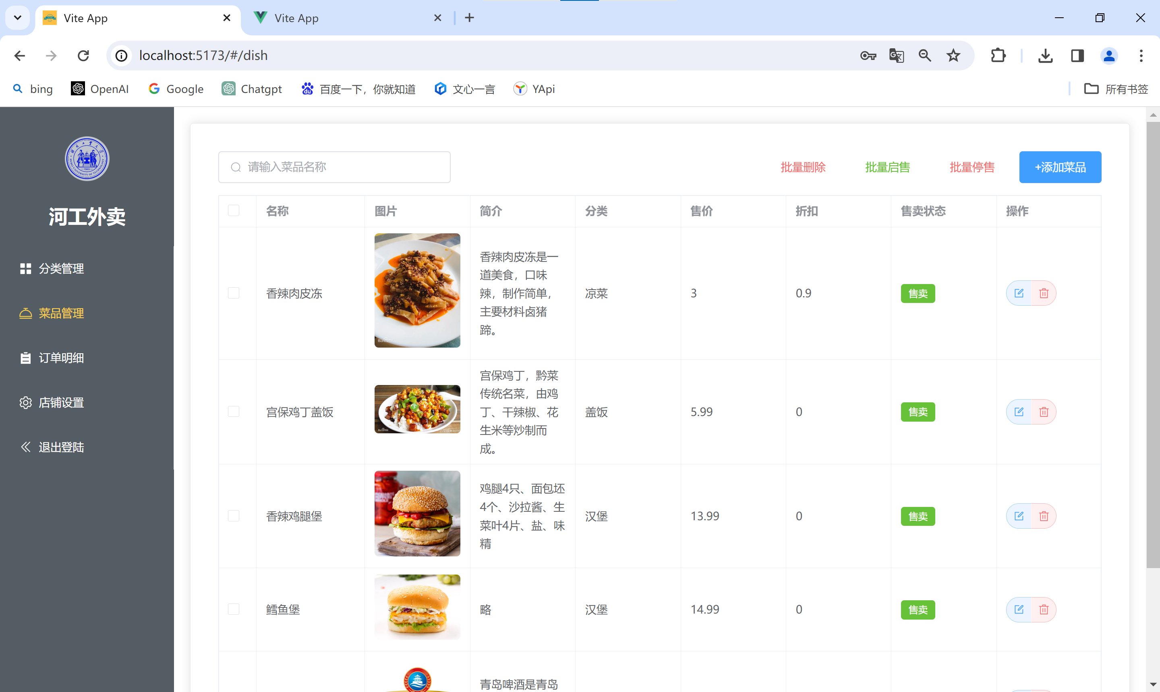
Task: Click the +添加菜品 button
Action: tap(1060, 167)
